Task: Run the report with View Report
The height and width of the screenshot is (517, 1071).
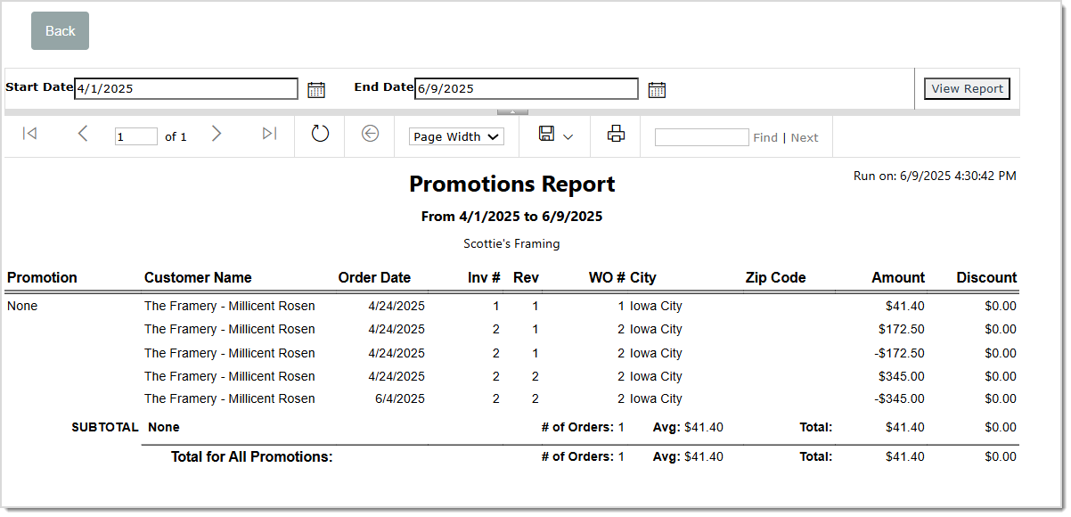Action: coord(967,88)
